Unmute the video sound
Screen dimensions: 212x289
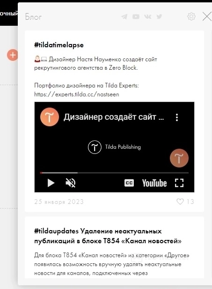71,183
